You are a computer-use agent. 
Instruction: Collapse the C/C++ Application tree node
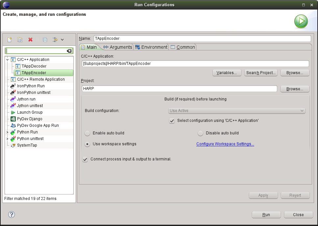[x=7, y=60]
